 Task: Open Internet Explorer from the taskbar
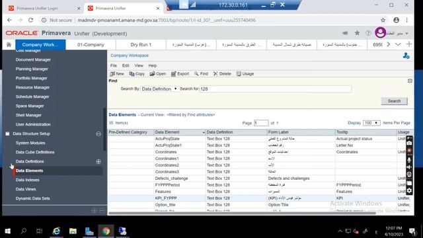click(x=56, y=231)
